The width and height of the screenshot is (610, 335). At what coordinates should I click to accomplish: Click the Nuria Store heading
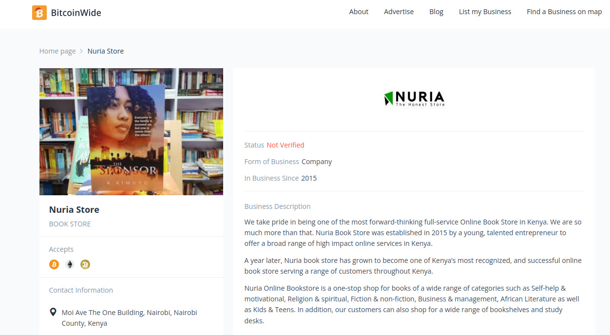coord(74,210)
